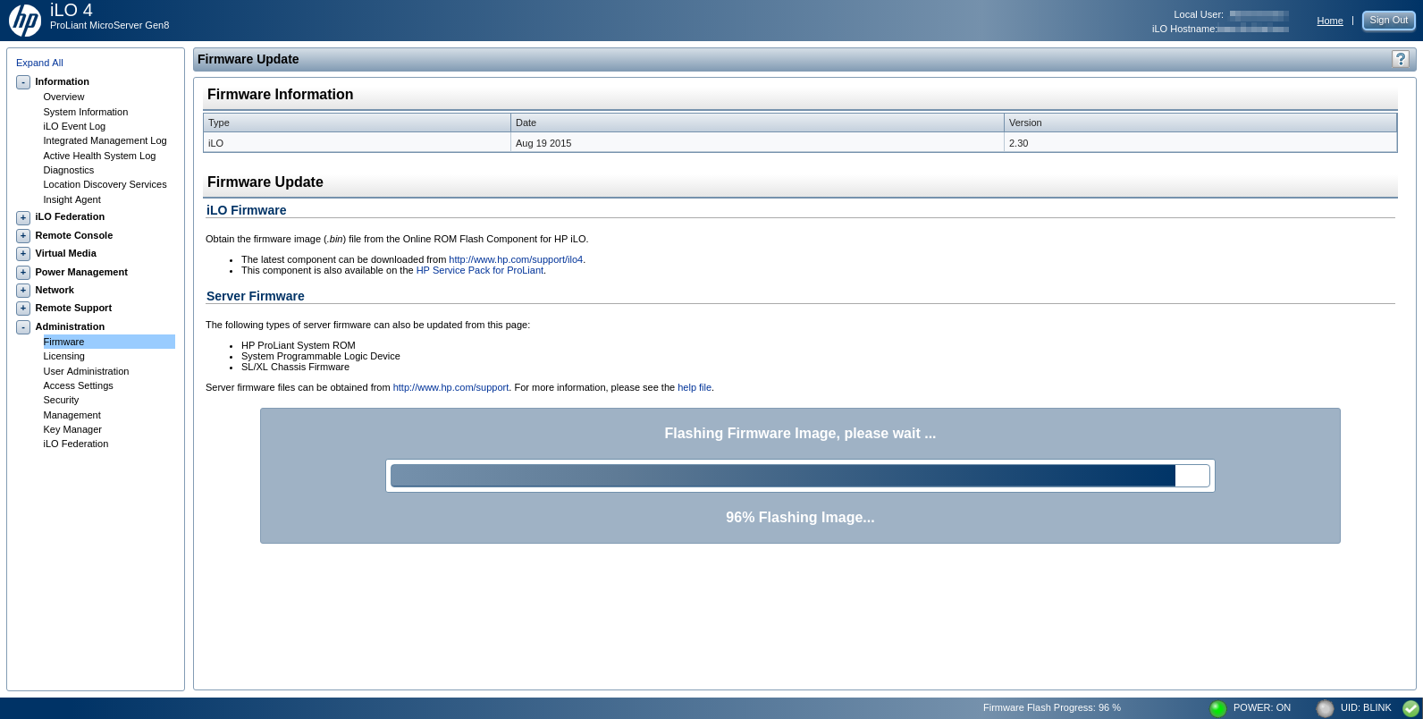Click the Aug 19 2015 date cell

pos(757,143)
